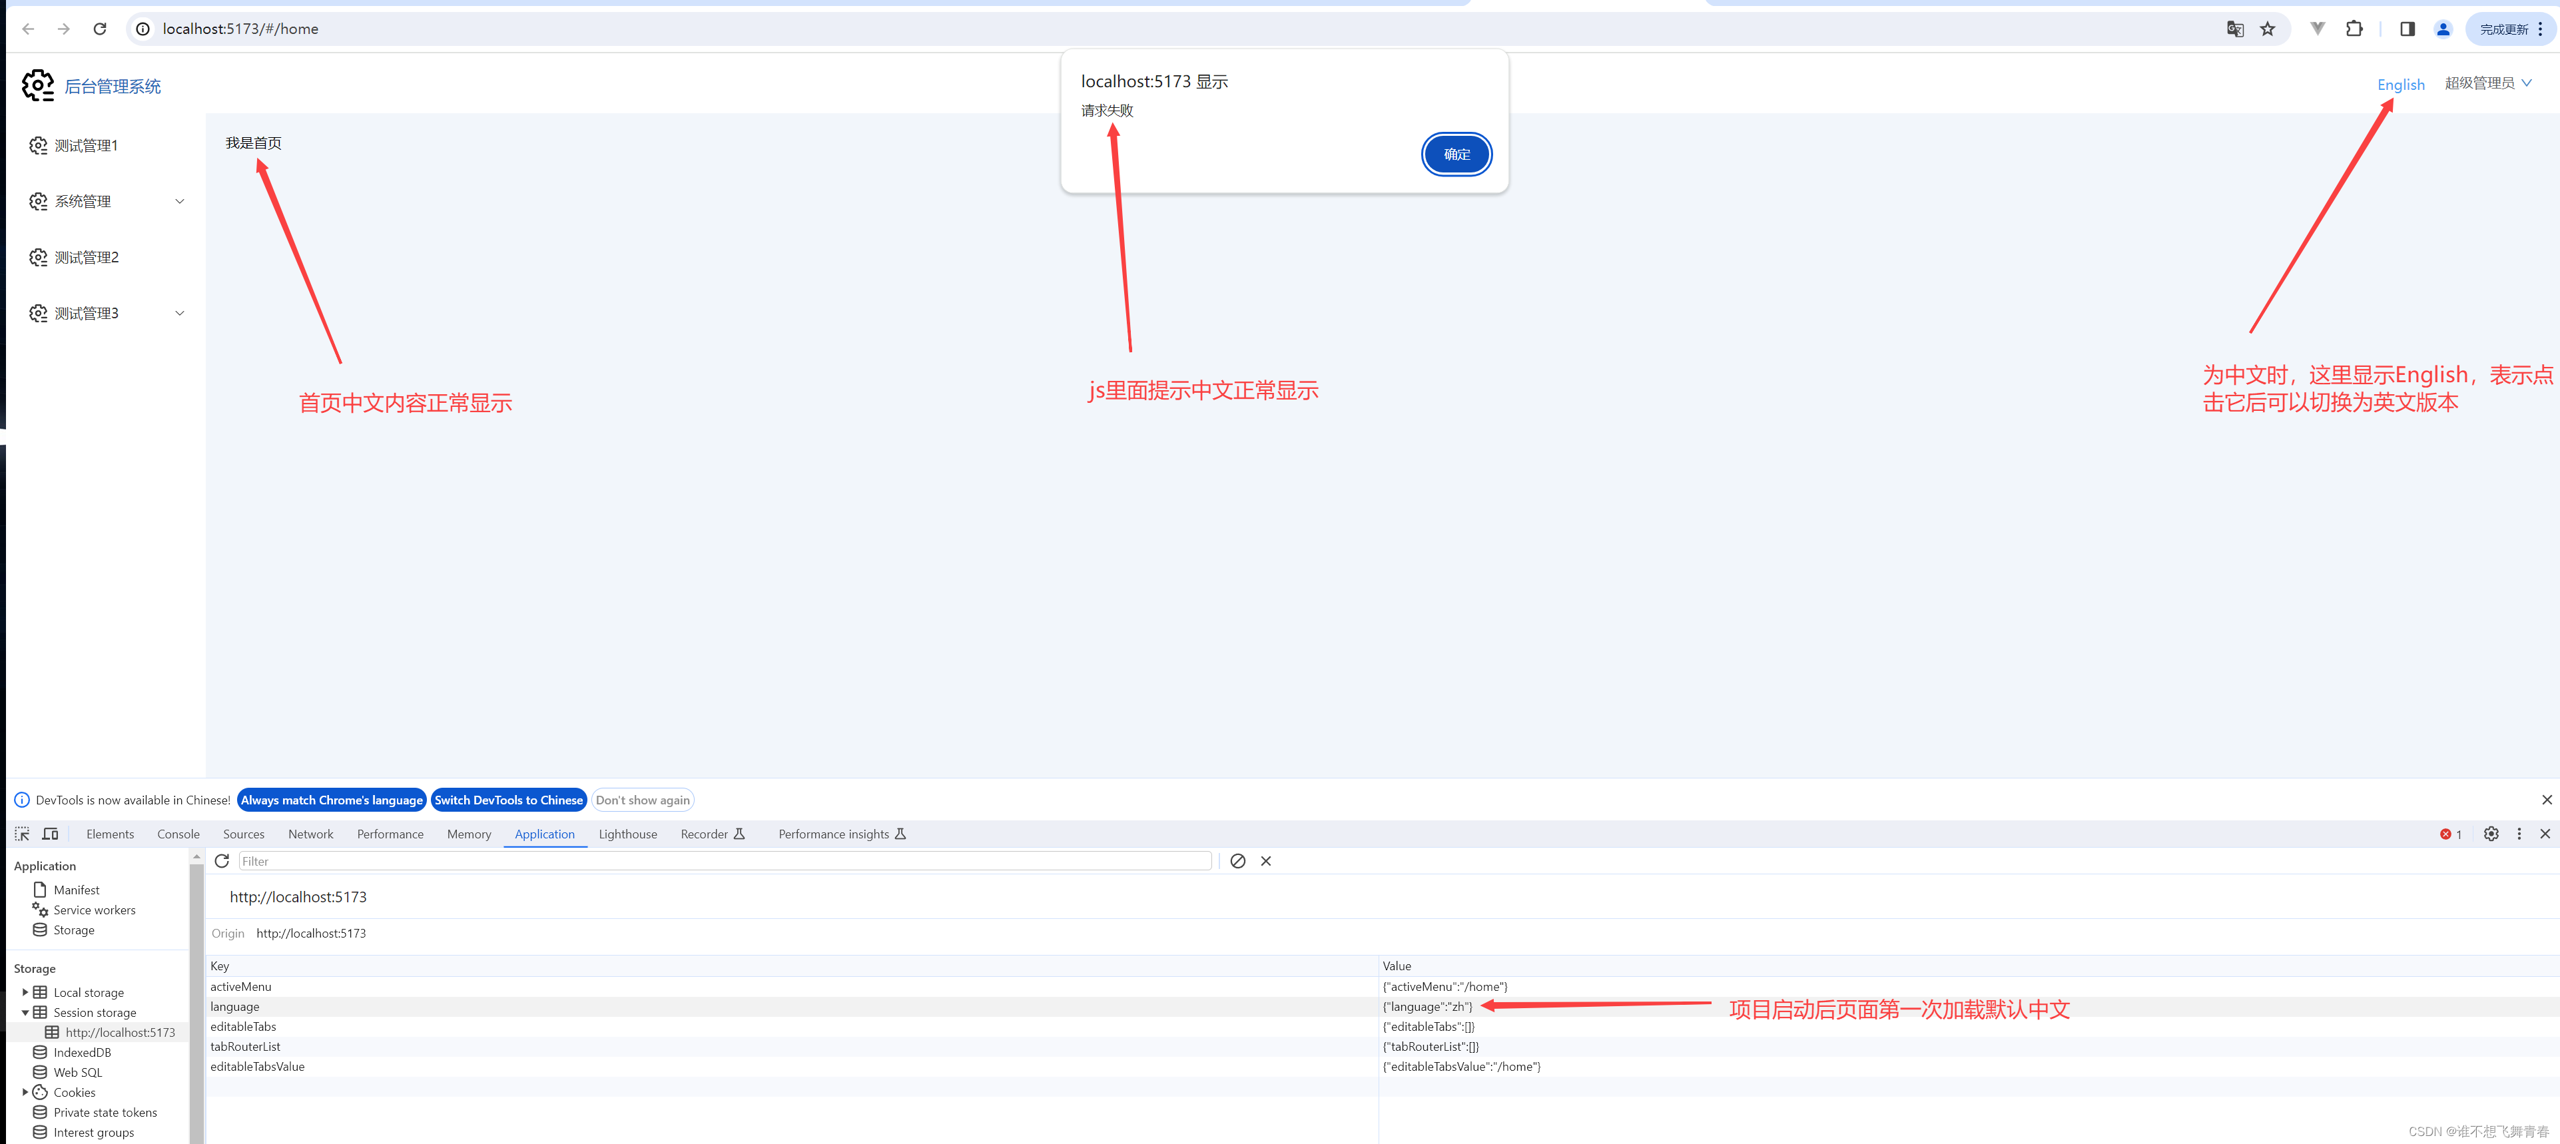The width and height of the screenshot is (2560, 1144).
Task: Switch language via English link
Action: click(2400, 85)
